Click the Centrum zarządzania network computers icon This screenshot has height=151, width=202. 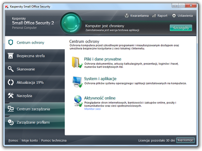(x=10, y=109)
